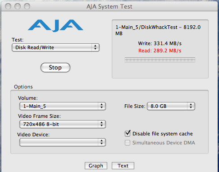Image resolution: width=219 pixels, height=172 pixels.
Task: Click the Video Device popup arrows
Action: click(102, 142)
